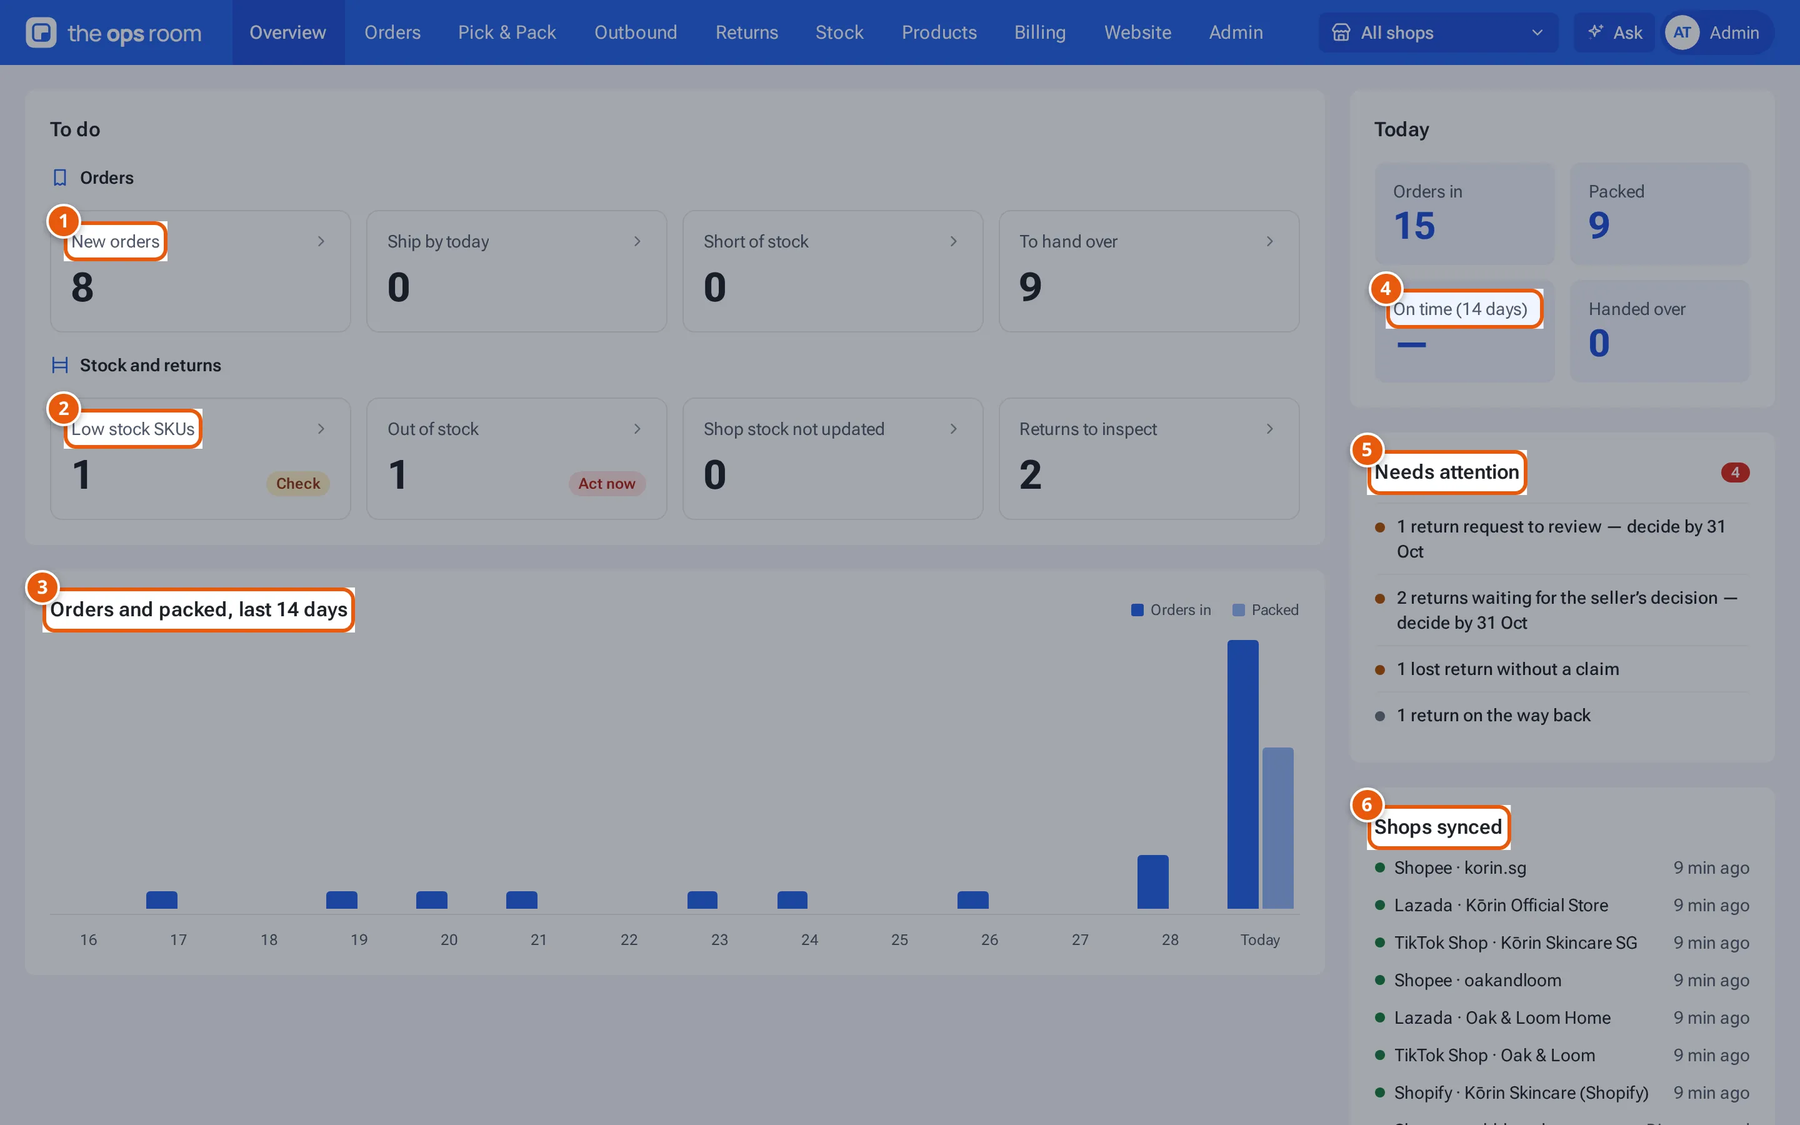The image size is (1800, 1125).
Task: Click the tall Orders in bar for Today
Action: 1243,774
